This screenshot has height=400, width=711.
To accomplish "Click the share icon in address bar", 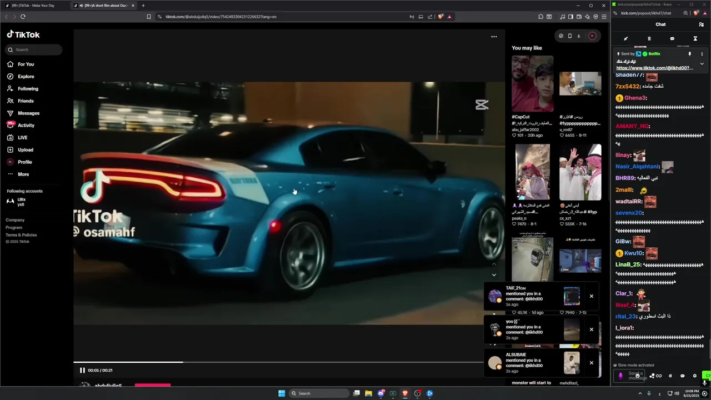I will (430, 17).
